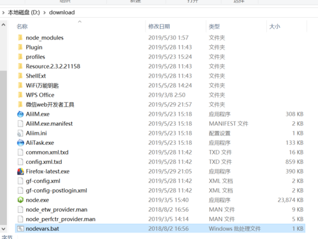Click the navigation pane scroll down arrow
This screenshot has width=318, height=239.
click(3, 229)
